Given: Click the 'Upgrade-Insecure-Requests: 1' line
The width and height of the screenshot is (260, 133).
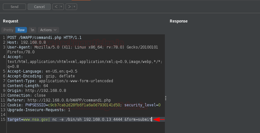Looking at the screenshot, I should click(x=39, y=110).
